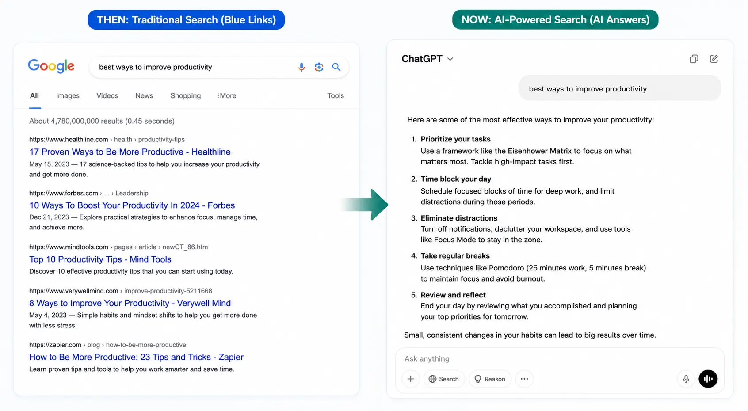Click the Eliminate distractions heading

[459, 218]
